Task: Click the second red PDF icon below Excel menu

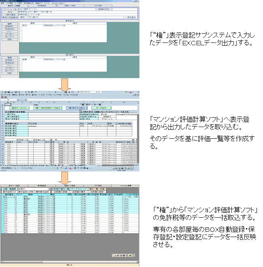Action: pos(5,97)
